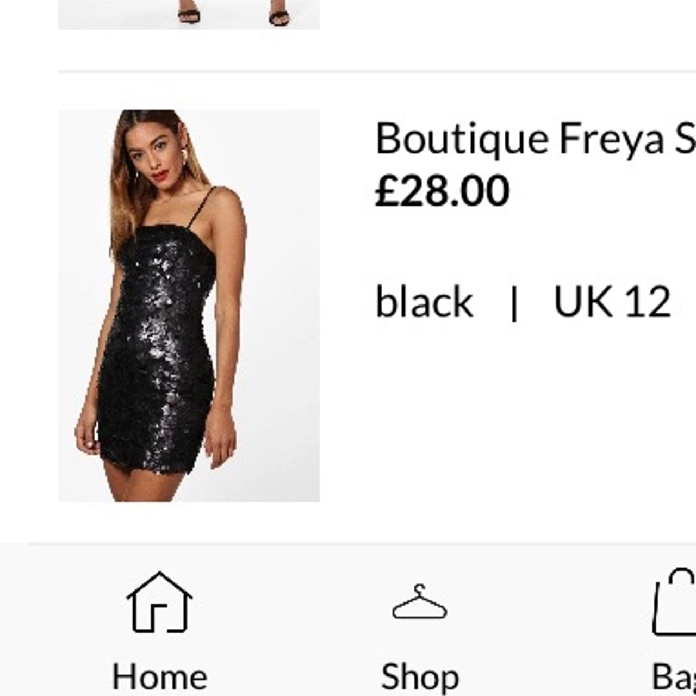Tap the £28.00 price text

click(x=443, y=189)
